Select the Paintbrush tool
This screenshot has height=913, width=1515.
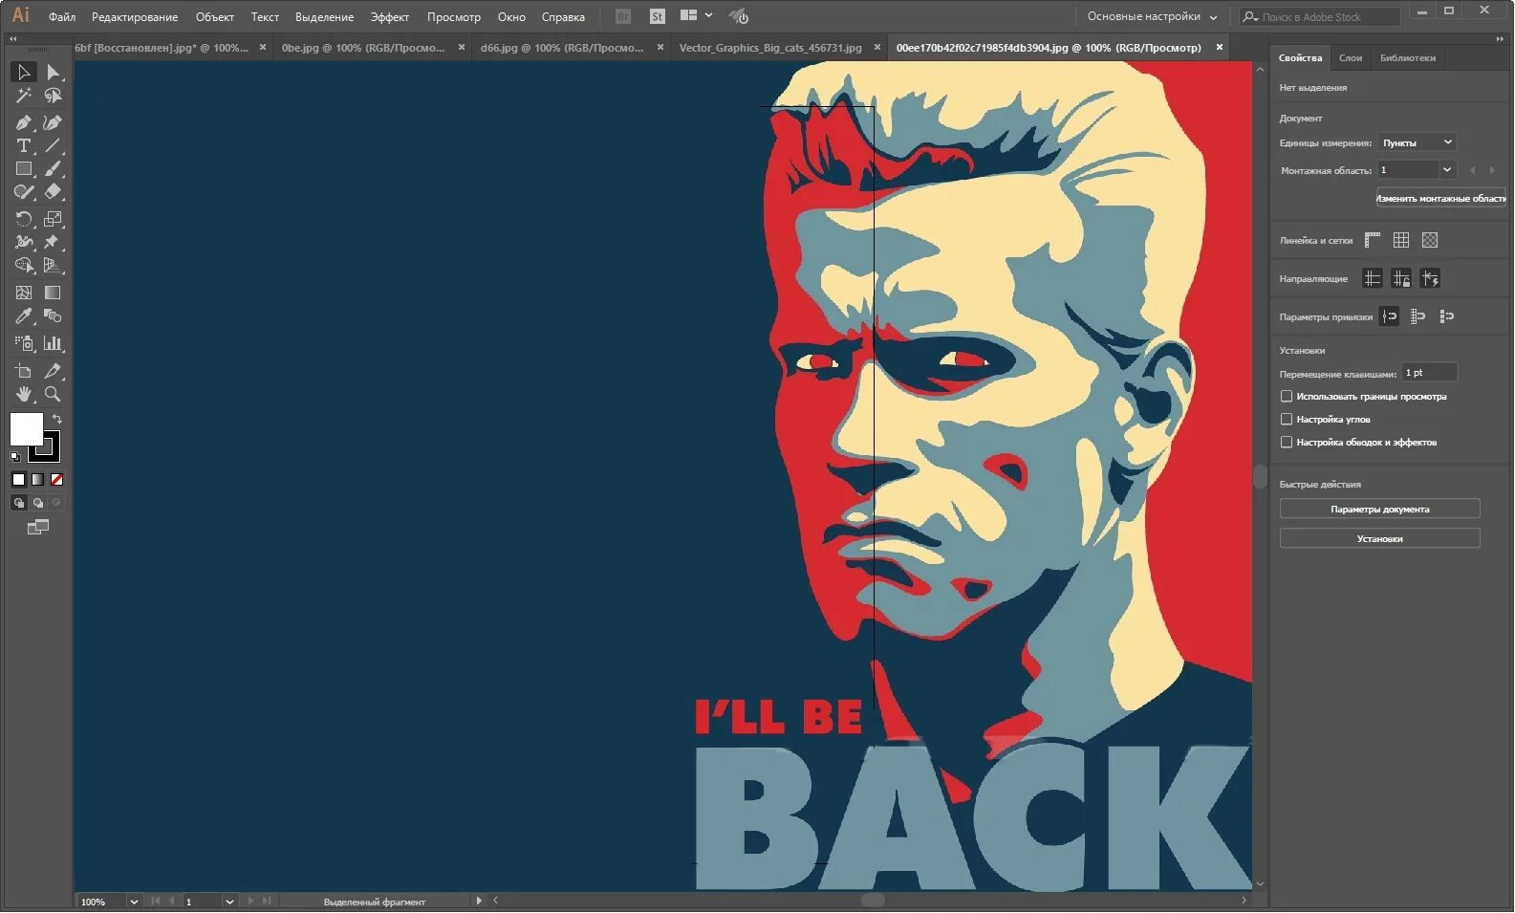tap(53, 168)
